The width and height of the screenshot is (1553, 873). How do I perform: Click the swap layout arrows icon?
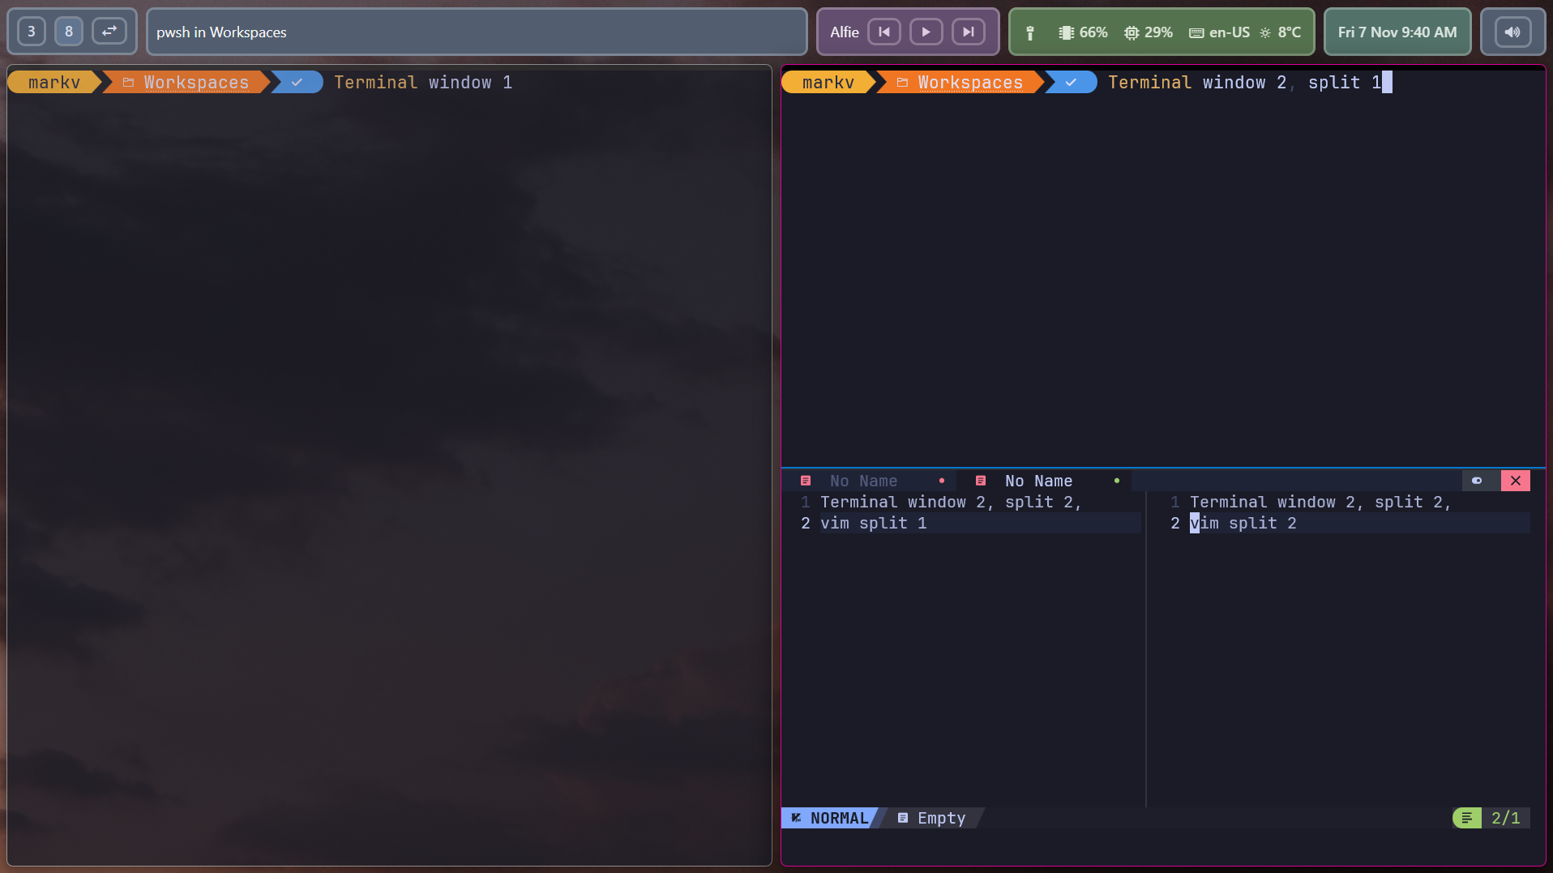click(x=109, y=32)
